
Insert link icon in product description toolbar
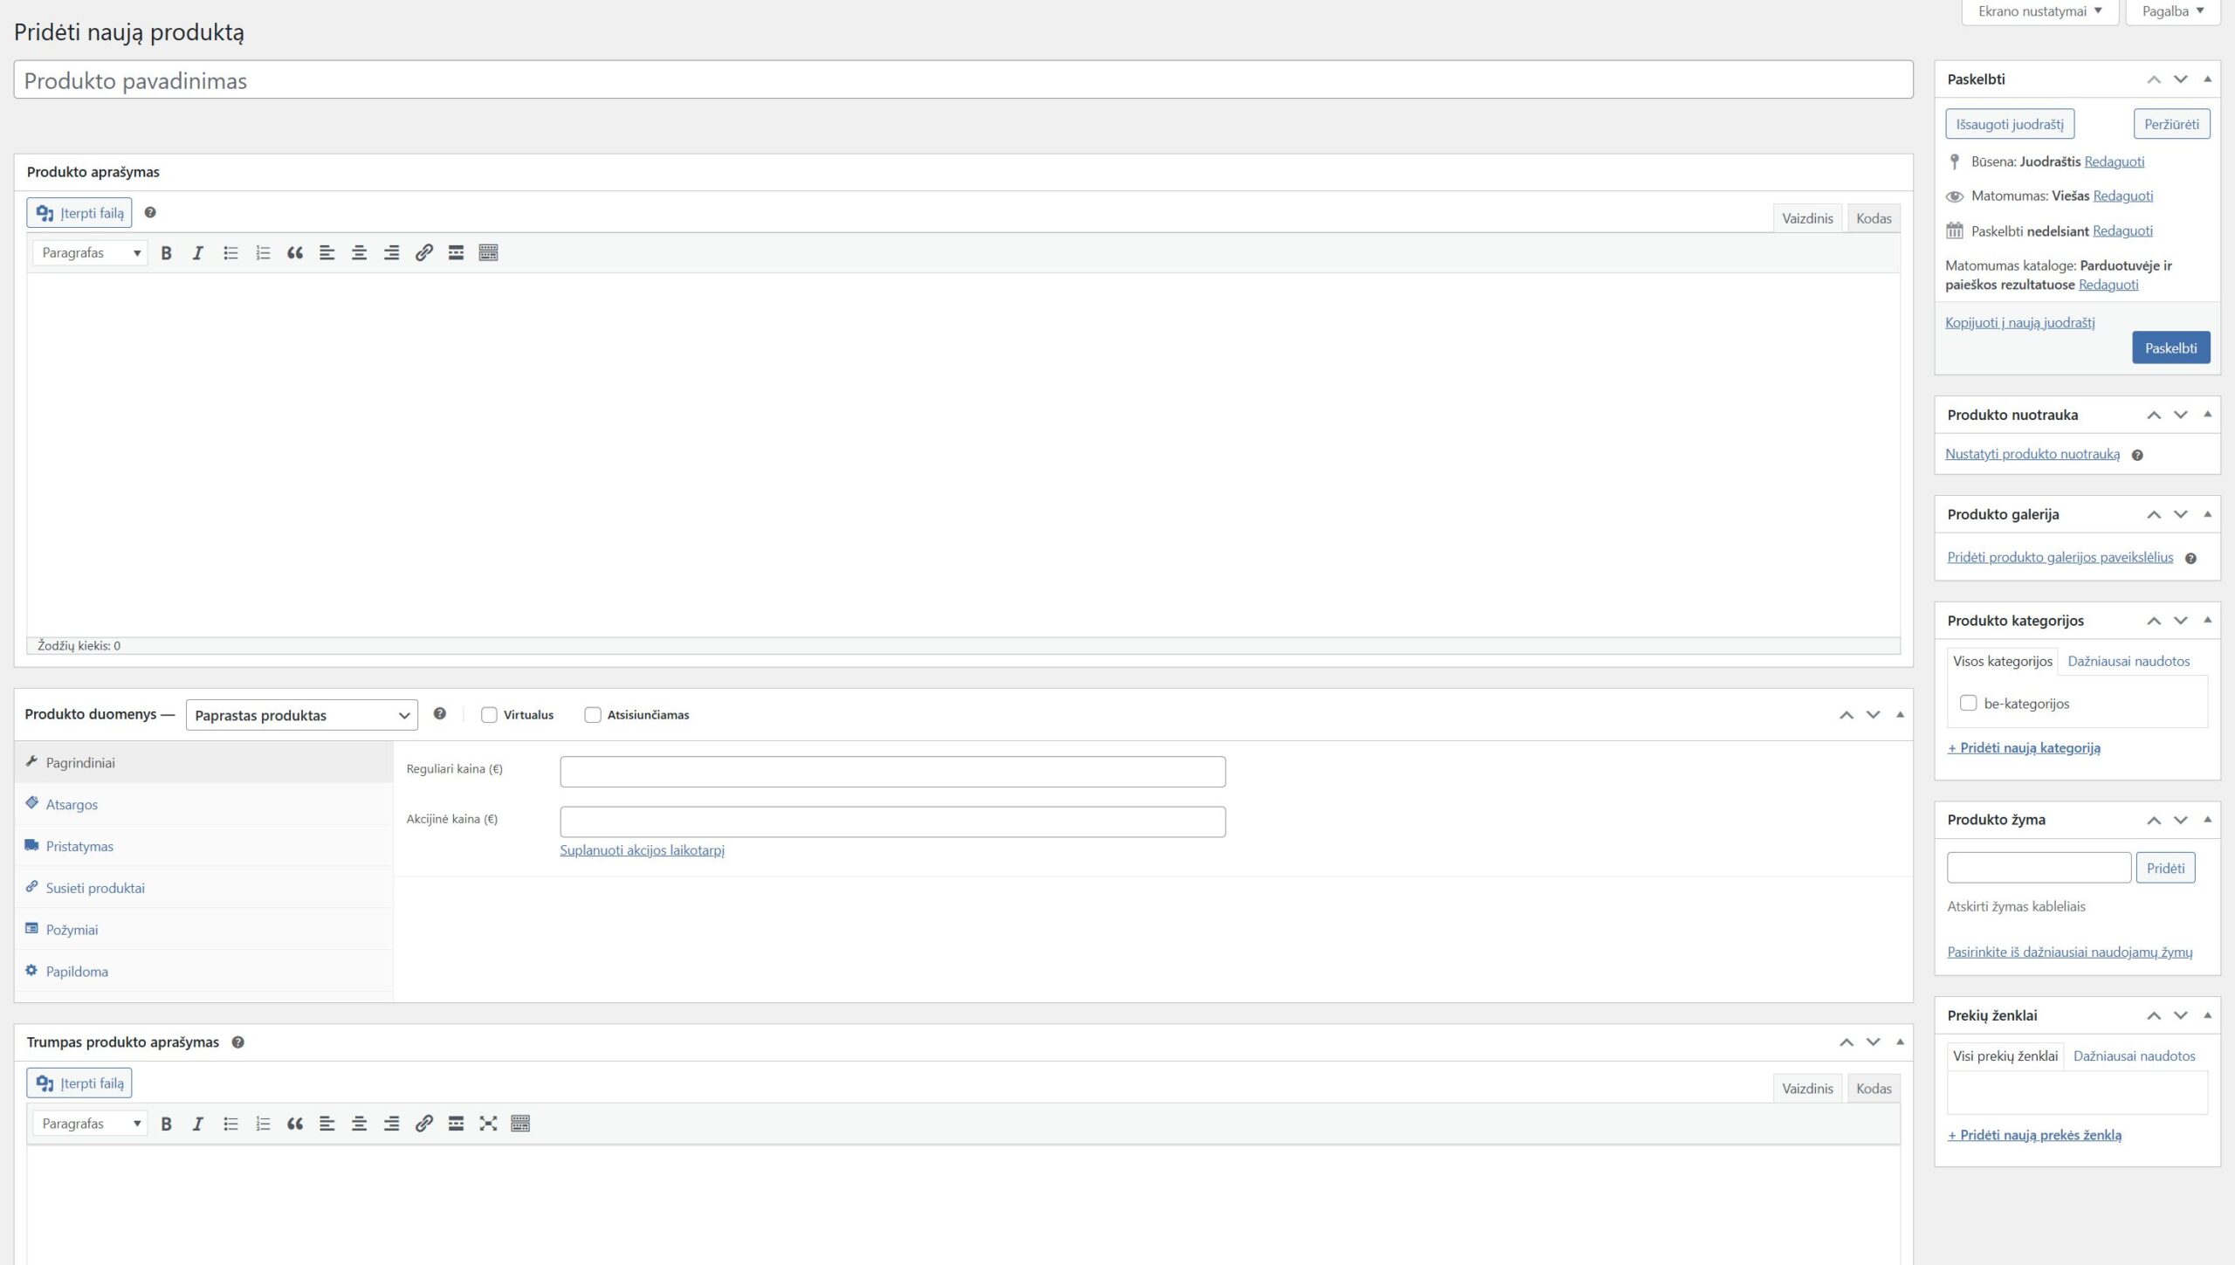coord(423,253)
